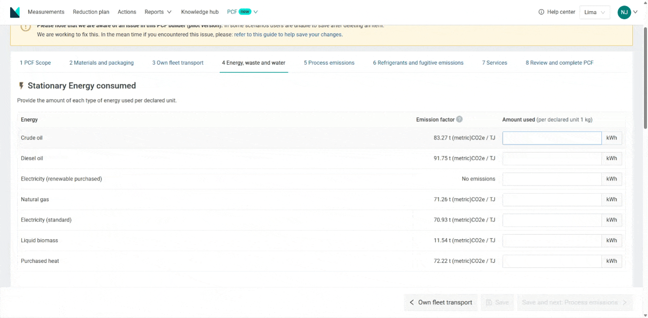Click the Natural gas row label

[x=35, y=200]
